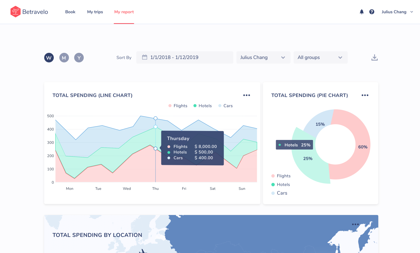Click the "TOTAL SPENDING BY LOCATION" heading
Screen dimensions: 420x253
click(97, 235)
